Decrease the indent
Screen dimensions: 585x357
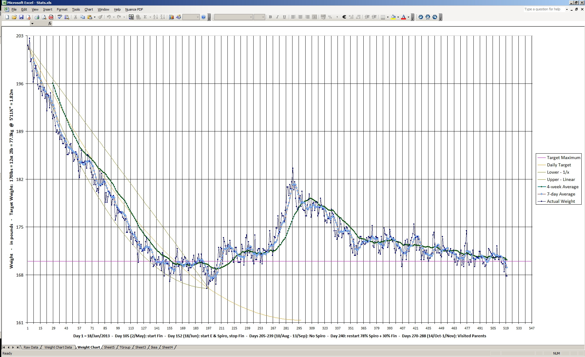click(367, 17)
